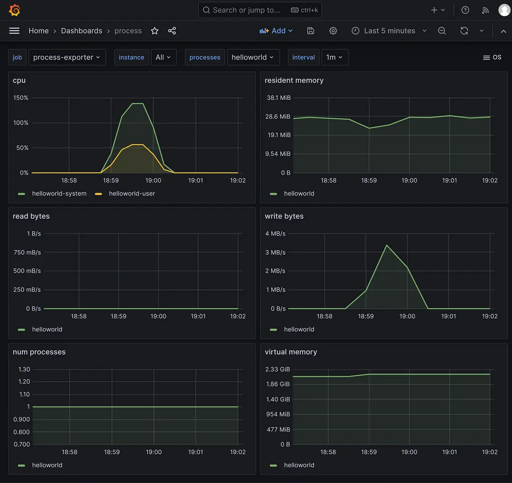Click the Add button in toolbar
The width and height of the screenshot is (512, 483).
click(276, 31)
